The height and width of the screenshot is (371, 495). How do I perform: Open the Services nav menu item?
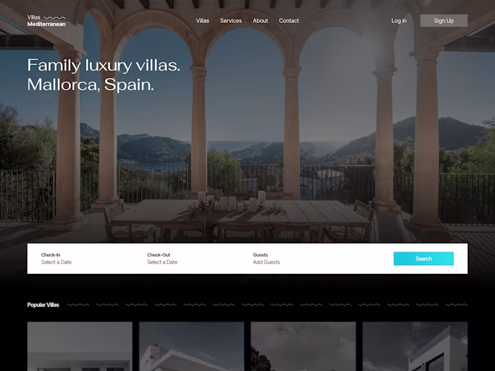pyautogui.click(x=231, y=21)
